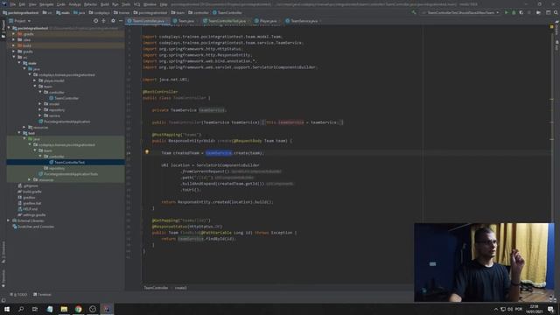Collapse the main folder in tree
Viewport: 560px width, 315px height.
(x=19, y=63)
